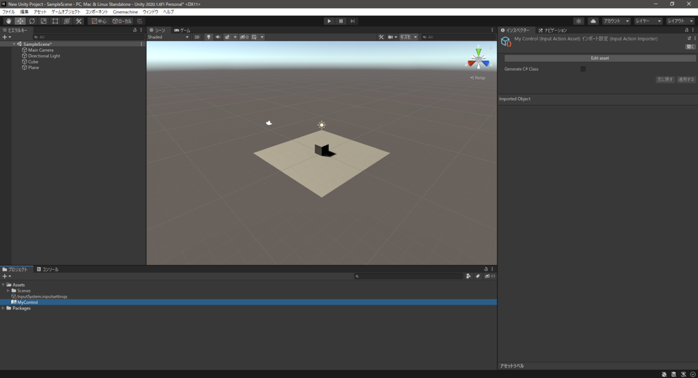Select Main Camera in hierarchy
The height and width of the screenshot is (378, 698).
41,50
